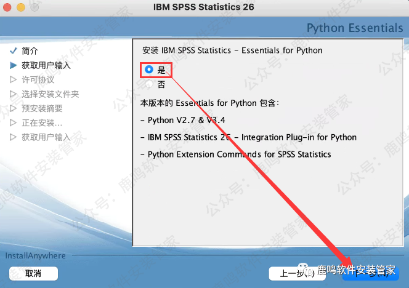Select the 是 radio button

148,70
